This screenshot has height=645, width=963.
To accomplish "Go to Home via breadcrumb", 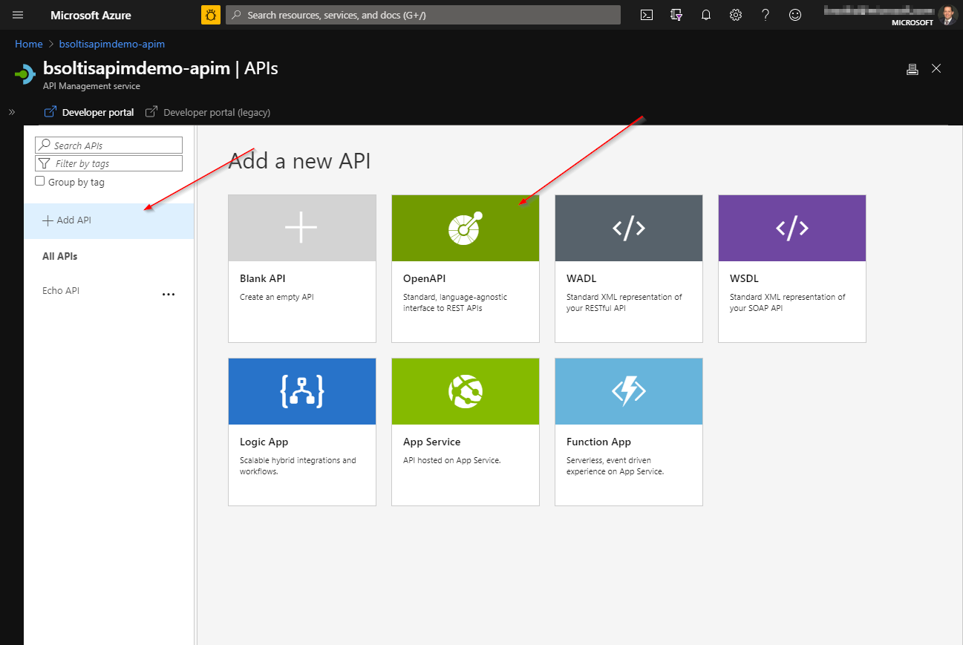I will 29,44.
